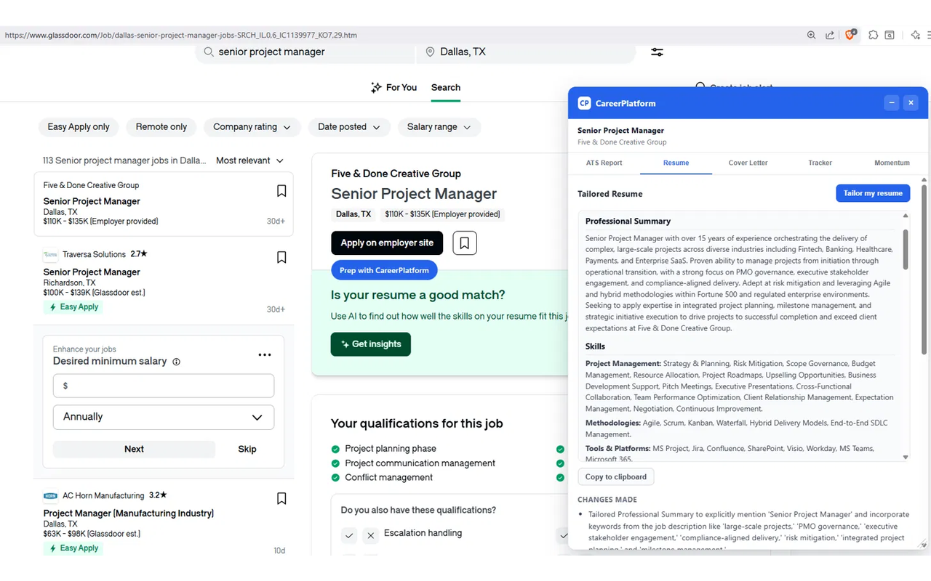Screen dimensions: 931x581
Task: Click the Get insights button
Action: (371, 344)
